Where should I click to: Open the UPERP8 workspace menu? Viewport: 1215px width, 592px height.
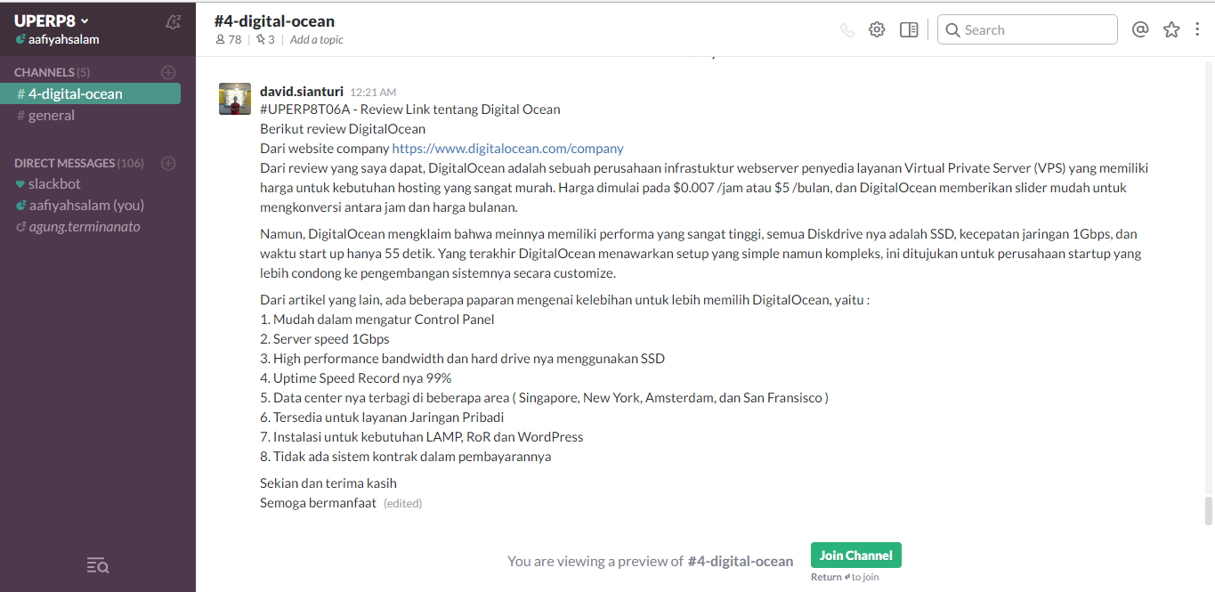point(52,20)
